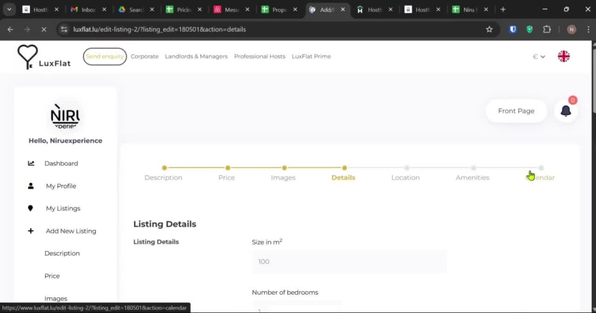
Task: Open the Chrome three-dot menu
Action: 588,29
